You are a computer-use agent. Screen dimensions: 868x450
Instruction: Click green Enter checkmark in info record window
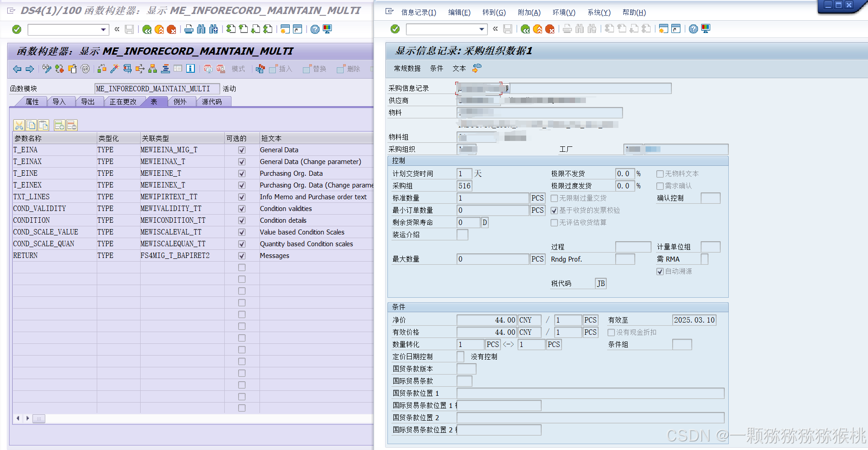pyautogui.click(x=395, y=29)
